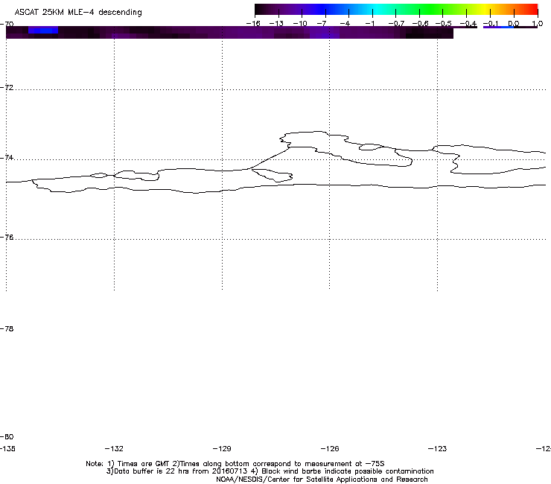The image size is (551, 484).
Task: Click the -135 longitude label
Action: [7, 448]
